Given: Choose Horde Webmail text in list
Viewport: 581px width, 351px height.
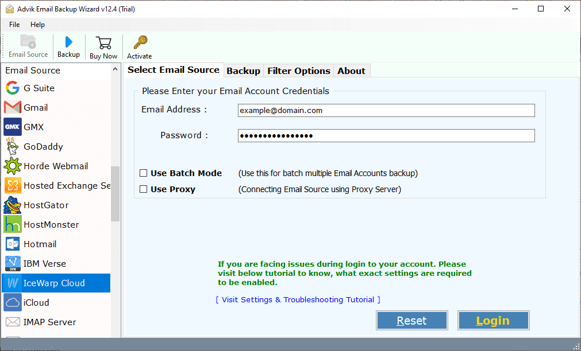Looking at the screenshot, I should [x=56, y=166].
